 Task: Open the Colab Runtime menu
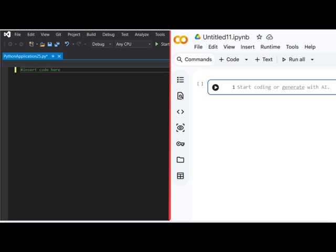coord(270,47)
